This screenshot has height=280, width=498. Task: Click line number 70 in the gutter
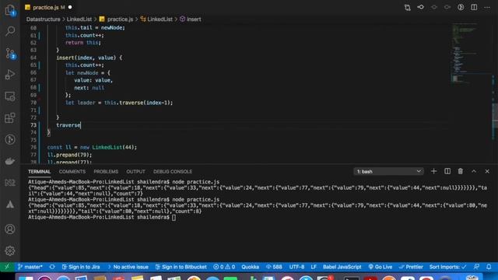[x=33, y=103]
